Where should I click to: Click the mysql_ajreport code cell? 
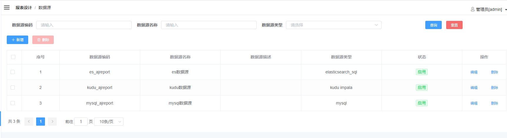[100, 103]
